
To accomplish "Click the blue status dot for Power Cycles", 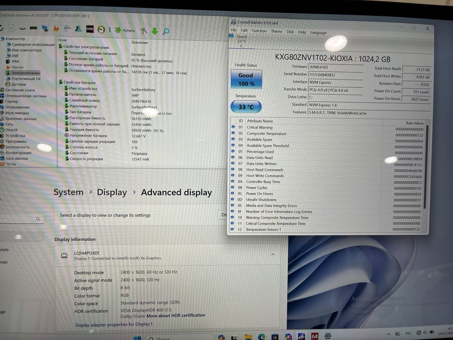I will point(233,187).
